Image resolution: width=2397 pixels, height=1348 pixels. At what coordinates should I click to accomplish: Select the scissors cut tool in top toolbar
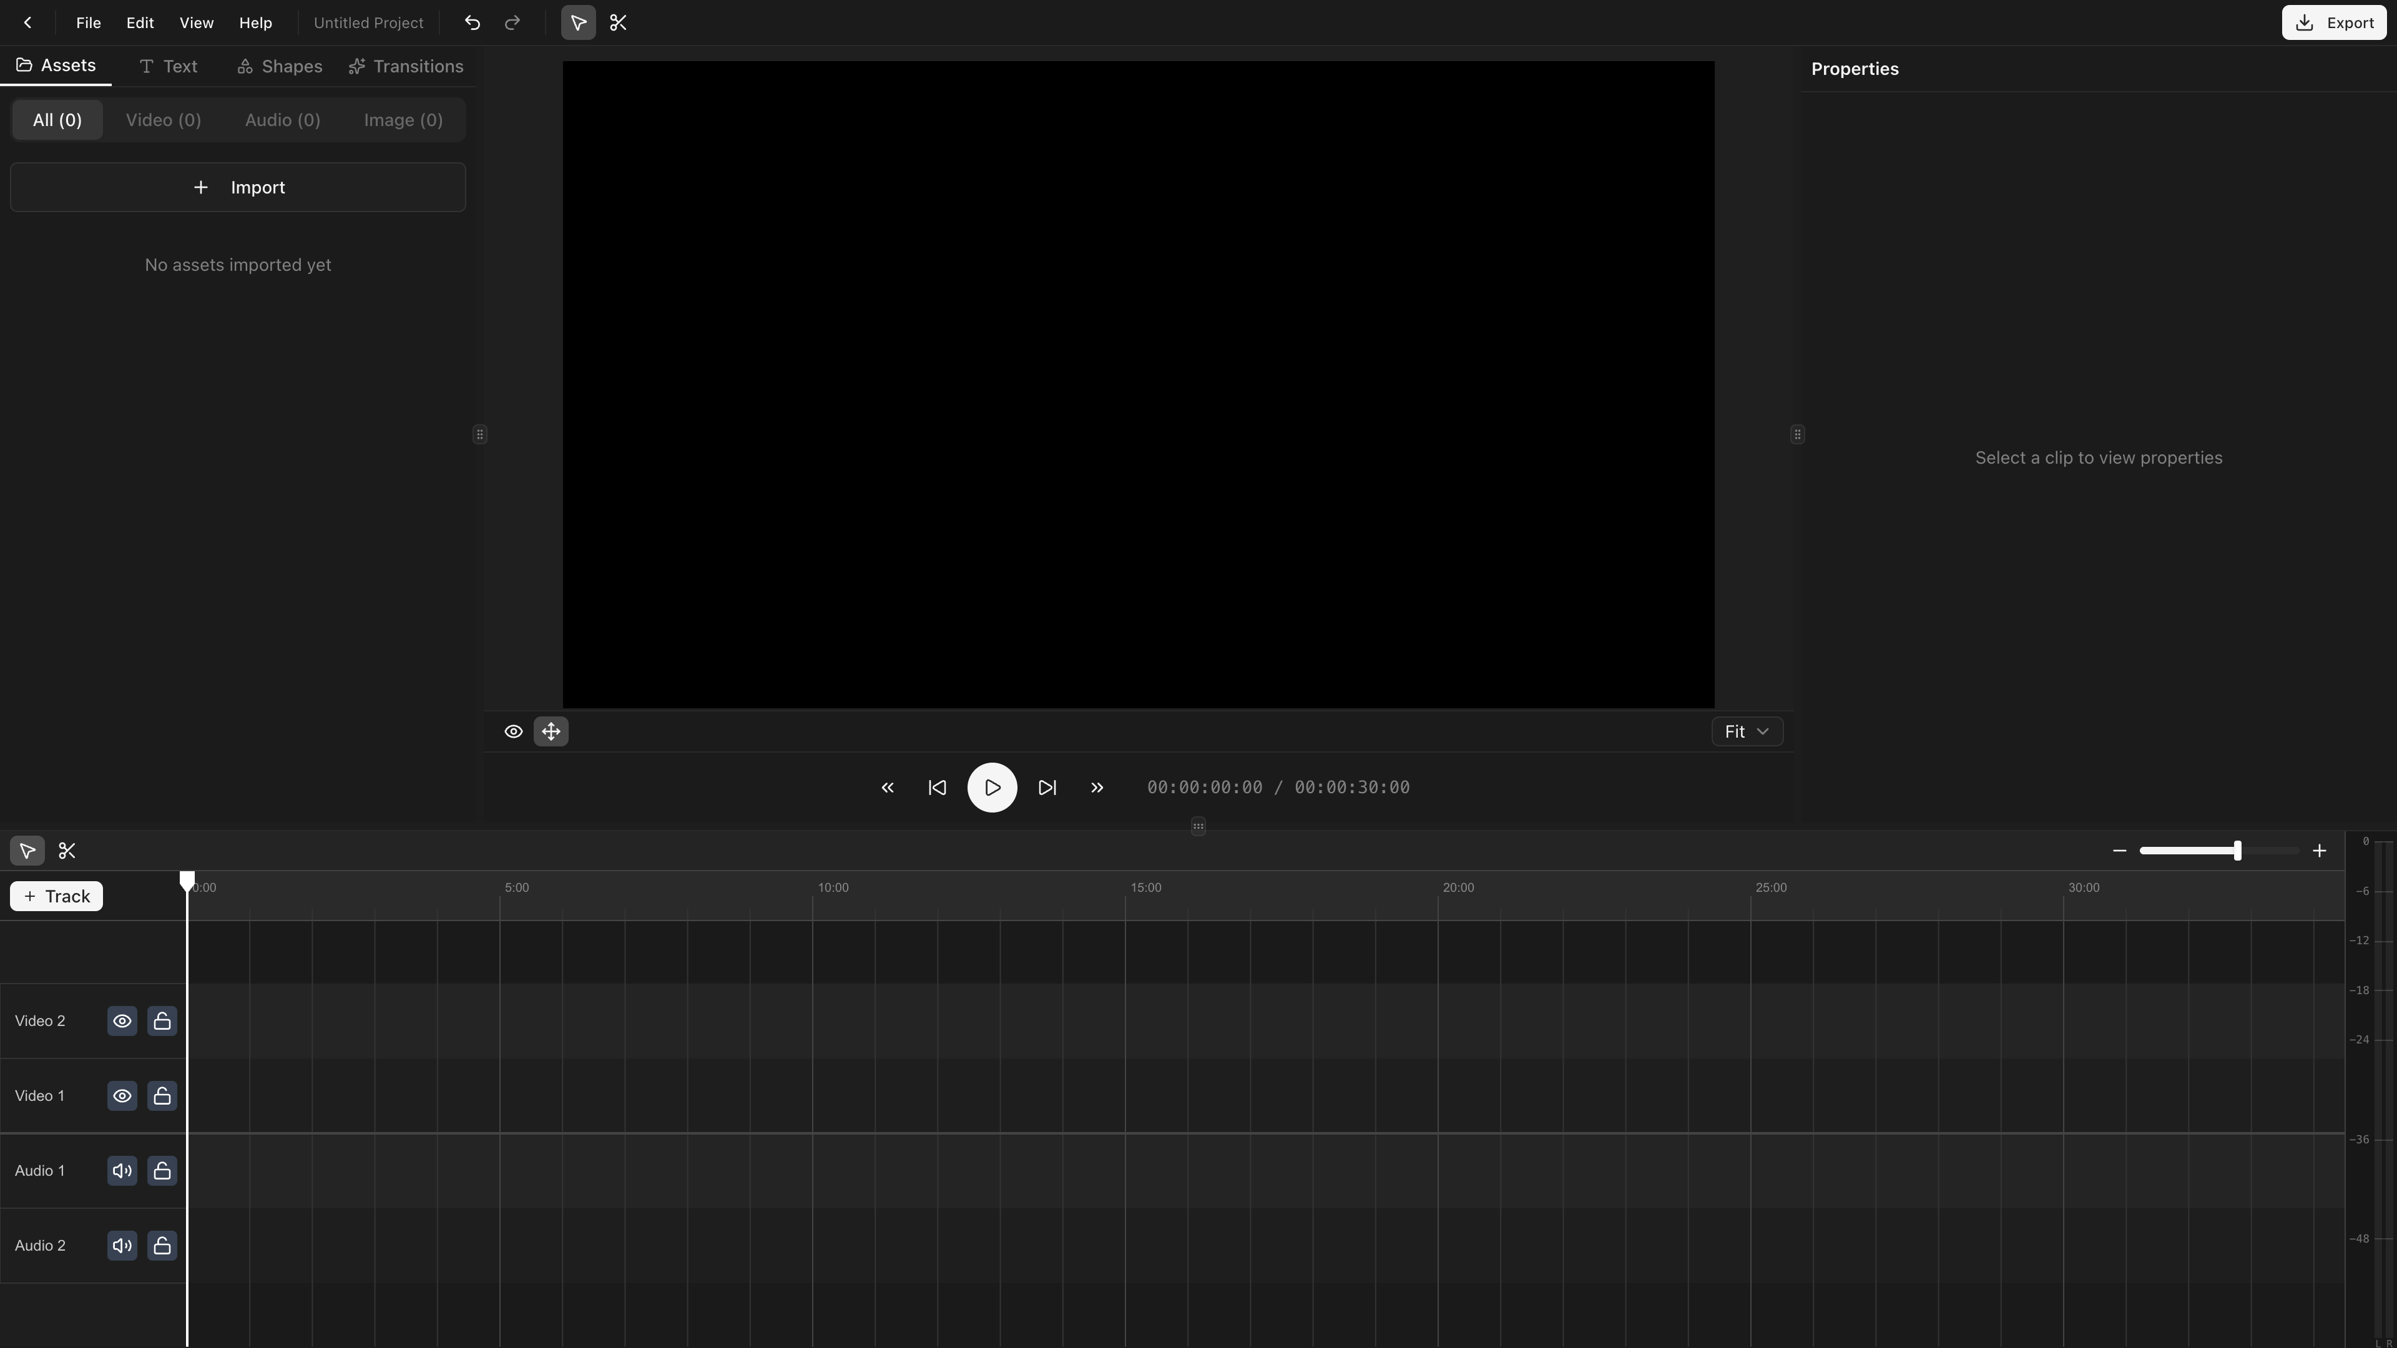pos(618,22)
